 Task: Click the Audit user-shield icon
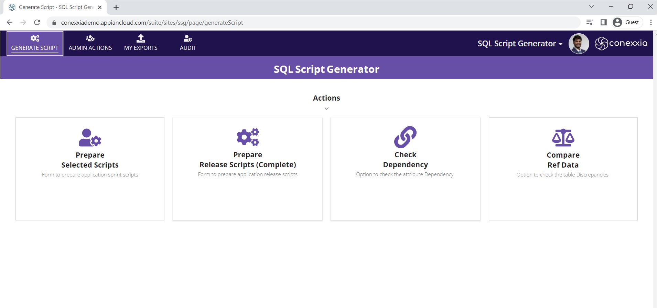(x=188, y=38)
